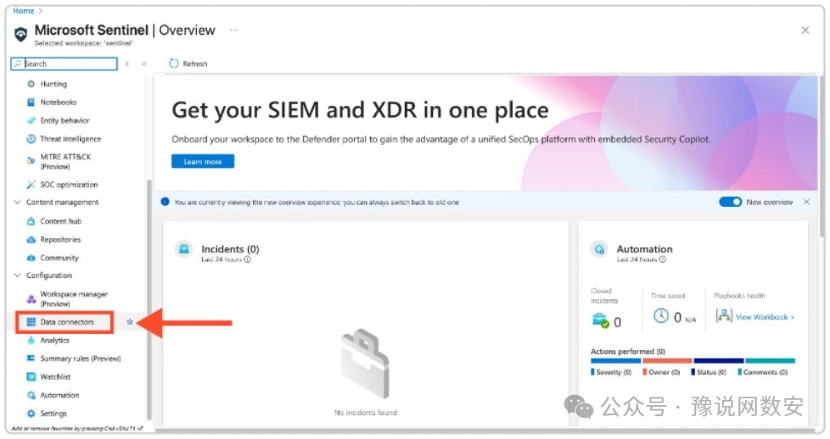Click the Home breadcrumb link

tap(23, 11)
